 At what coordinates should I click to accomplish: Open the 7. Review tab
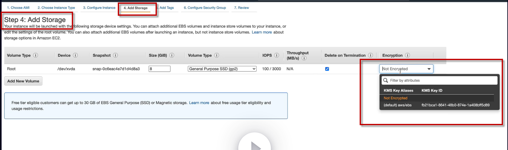[242, 8]
